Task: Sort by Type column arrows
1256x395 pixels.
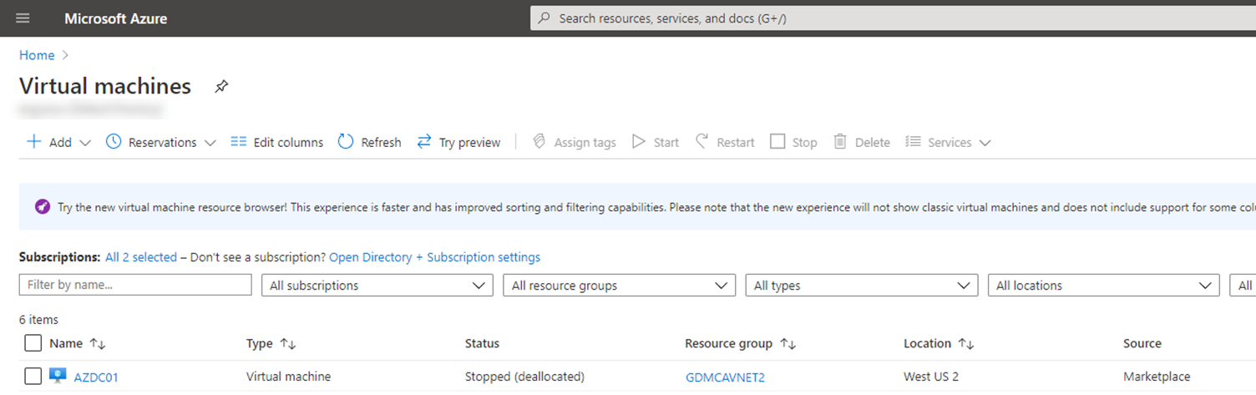Action: pos(288,344)
